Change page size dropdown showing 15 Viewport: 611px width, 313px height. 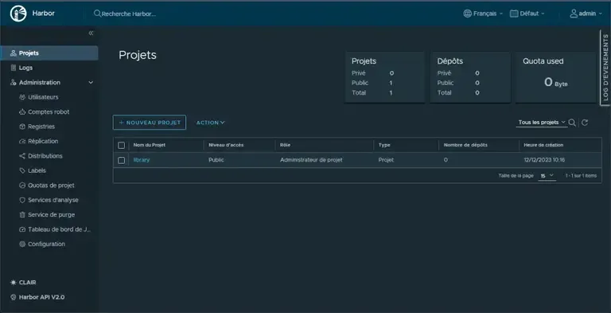click(547, 176)
